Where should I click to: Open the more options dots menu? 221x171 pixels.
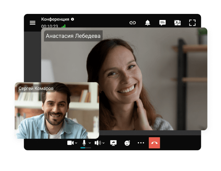141,143
